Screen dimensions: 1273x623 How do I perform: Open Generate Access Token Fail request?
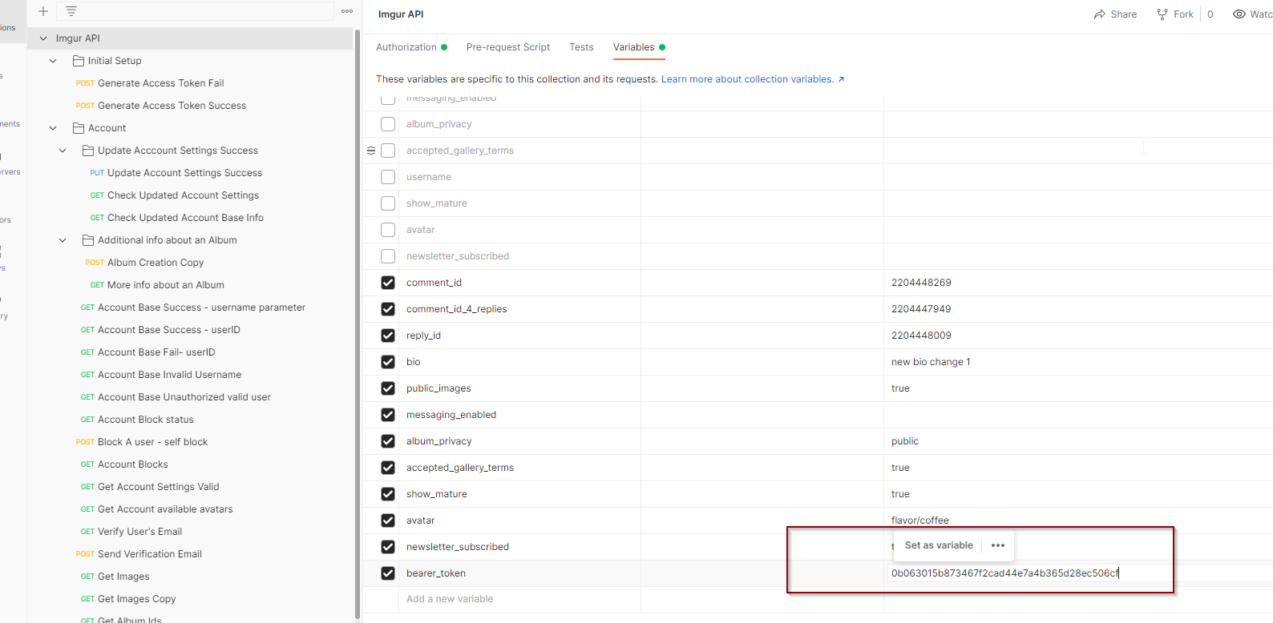coord(160,83)
